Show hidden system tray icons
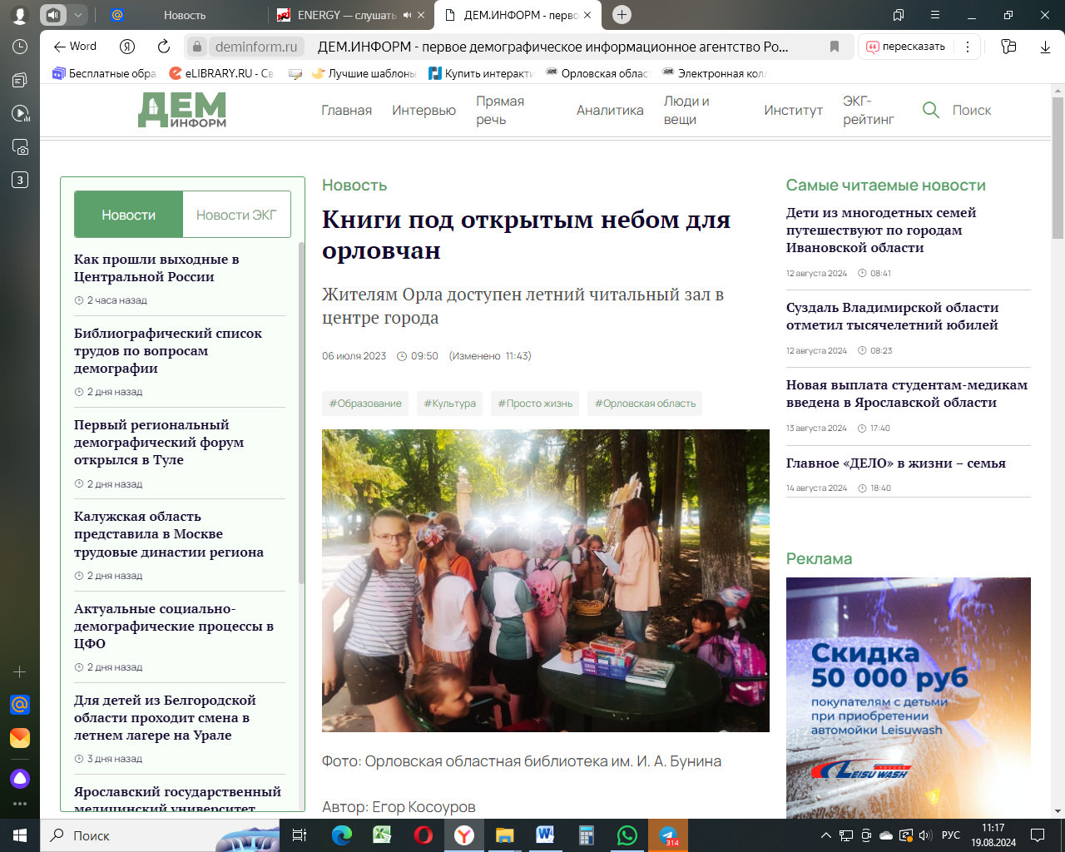 coord(825,835)
